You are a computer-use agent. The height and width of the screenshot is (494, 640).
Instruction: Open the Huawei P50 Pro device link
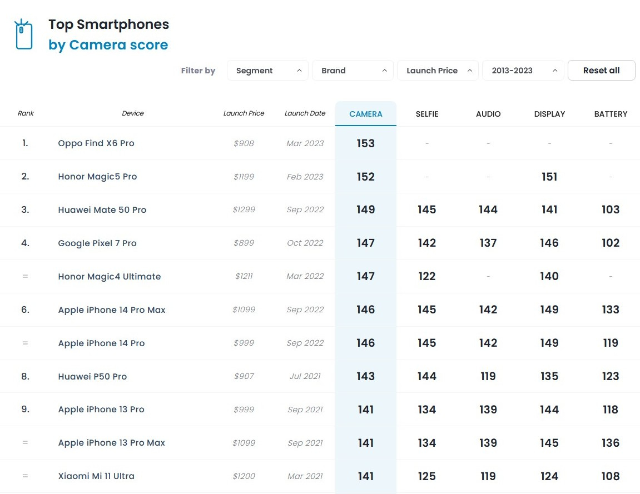[92, 377]
